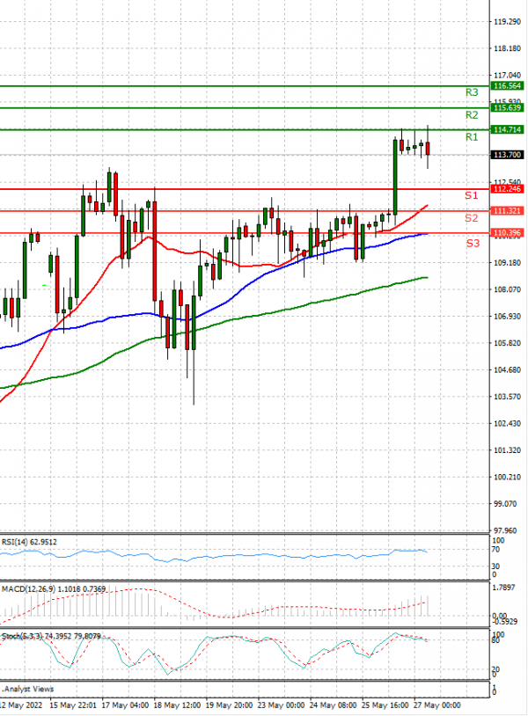The height and width of the screenshot is (716, 528).
Task: Click the current price label 113.700
Action: [x=507, y=155]
